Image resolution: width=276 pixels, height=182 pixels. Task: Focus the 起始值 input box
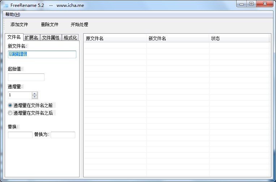pyautogui.click(x=26, y=77)
